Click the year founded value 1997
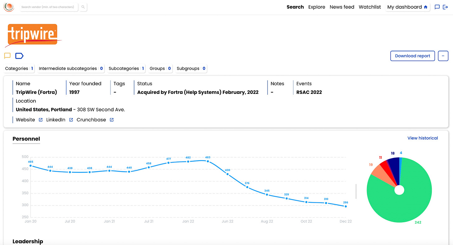 pos(74,92)
